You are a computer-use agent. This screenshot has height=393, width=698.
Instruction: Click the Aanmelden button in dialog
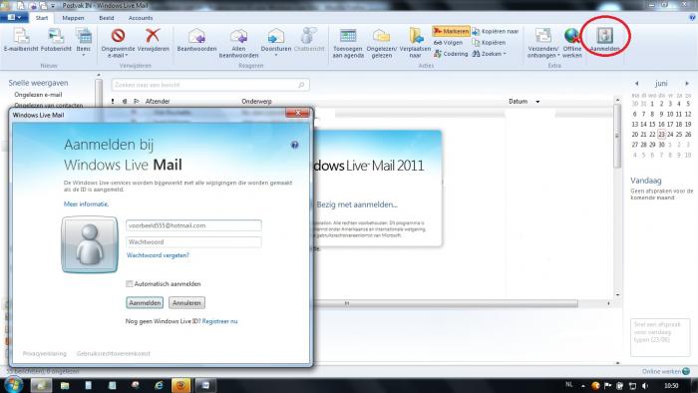tap(145, 302)
